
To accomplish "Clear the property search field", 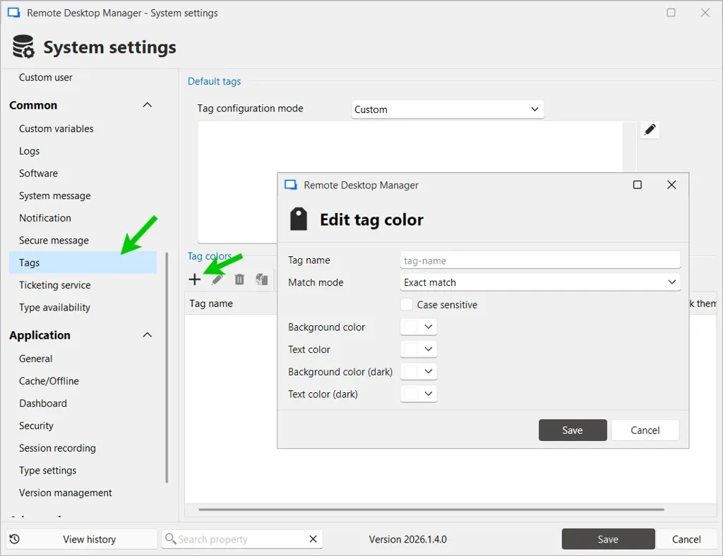I will click(313, 538).
